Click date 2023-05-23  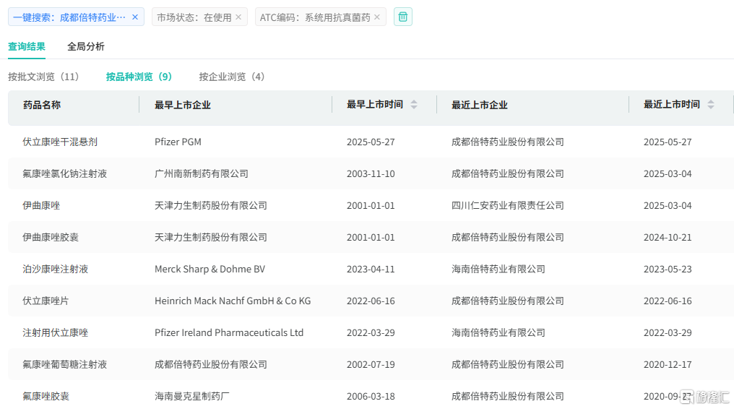[668, 269]
